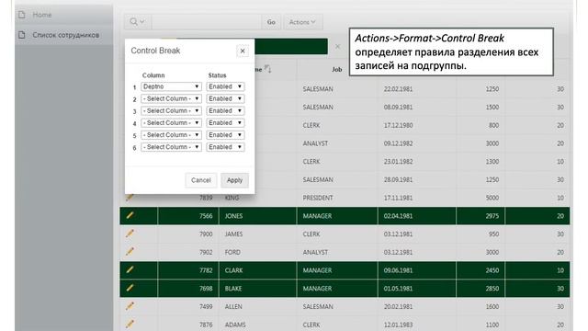Open Home in the sidebar
Image resolution: width=588 pixels, height=331 pixels.
click(42, 15)
